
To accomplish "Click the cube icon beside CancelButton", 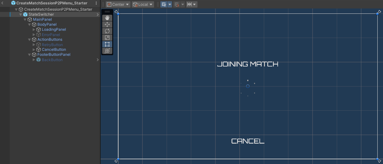I will coord(39,50).
